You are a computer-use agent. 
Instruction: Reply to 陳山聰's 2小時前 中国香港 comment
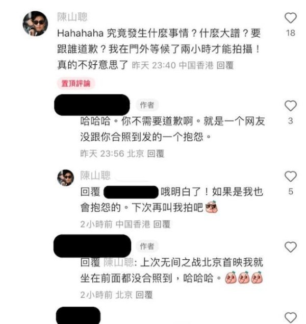162,225
